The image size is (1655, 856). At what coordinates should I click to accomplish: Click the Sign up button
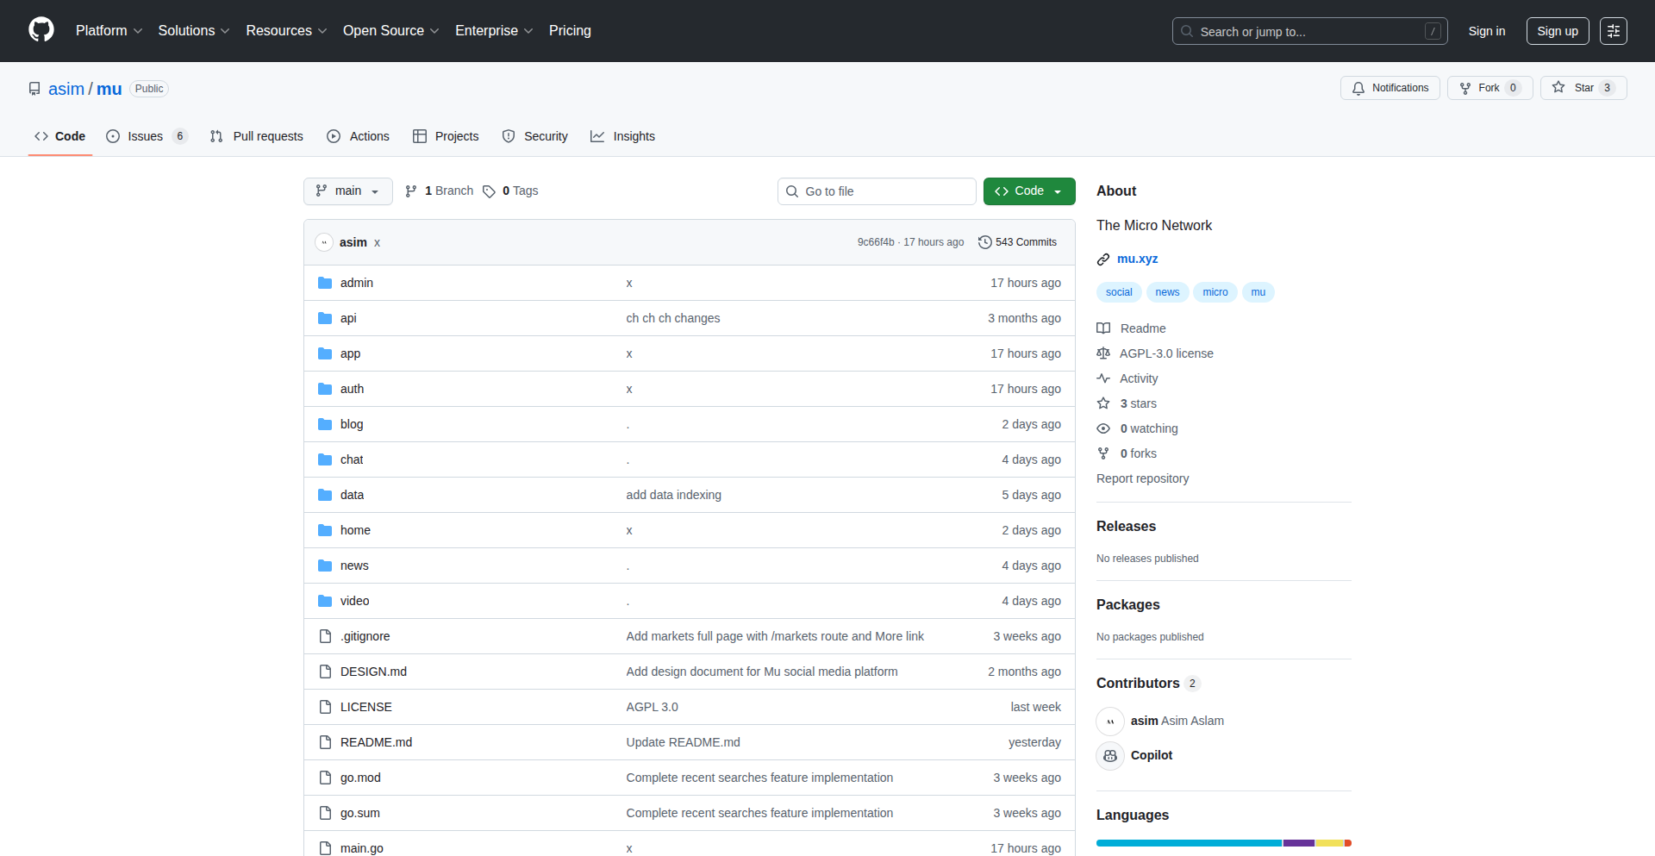(x=1557, y=31)
